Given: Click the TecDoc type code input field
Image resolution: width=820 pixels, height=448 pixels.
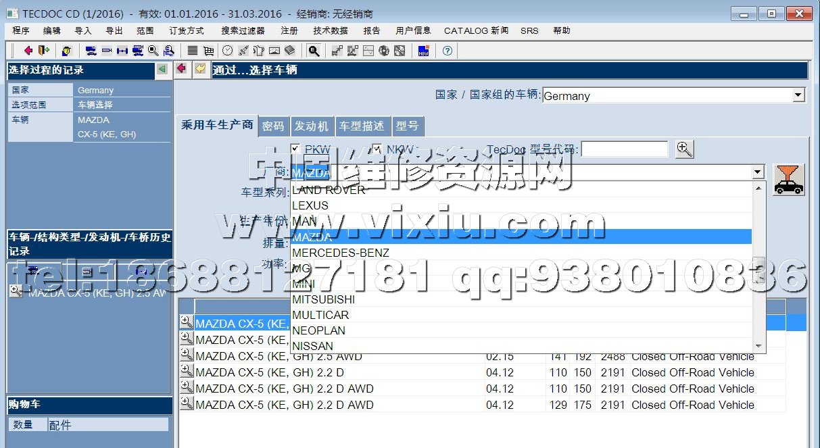Looking at the screenshot, I should [x=624, y=149].
